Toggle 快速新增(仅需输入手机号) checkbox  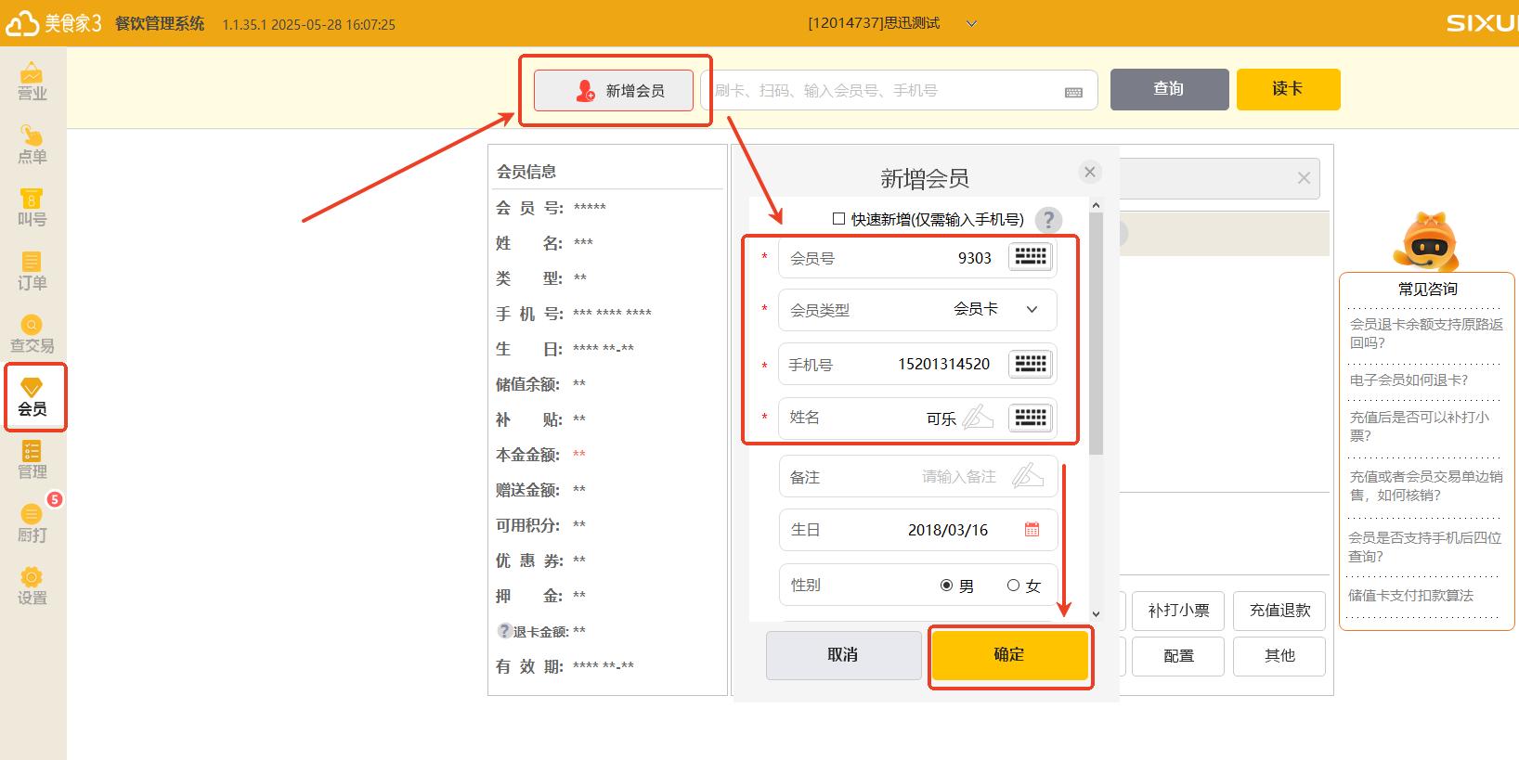pyautogui.click(x=838, y=219)
